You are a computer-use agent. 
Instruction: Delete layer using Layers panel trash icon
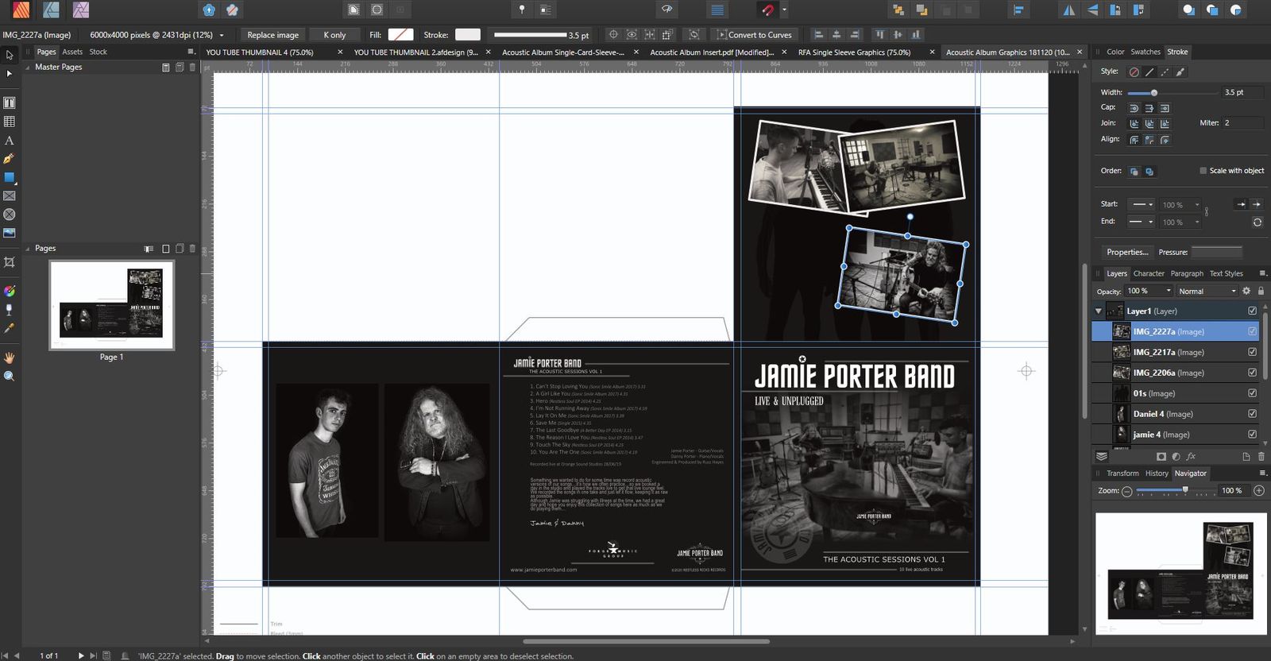tap(1261, 457)
